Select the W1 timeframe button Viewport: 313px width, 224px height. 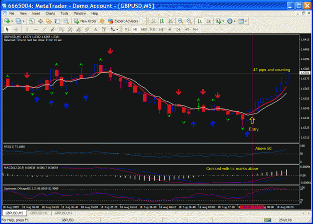coord(187,29)
